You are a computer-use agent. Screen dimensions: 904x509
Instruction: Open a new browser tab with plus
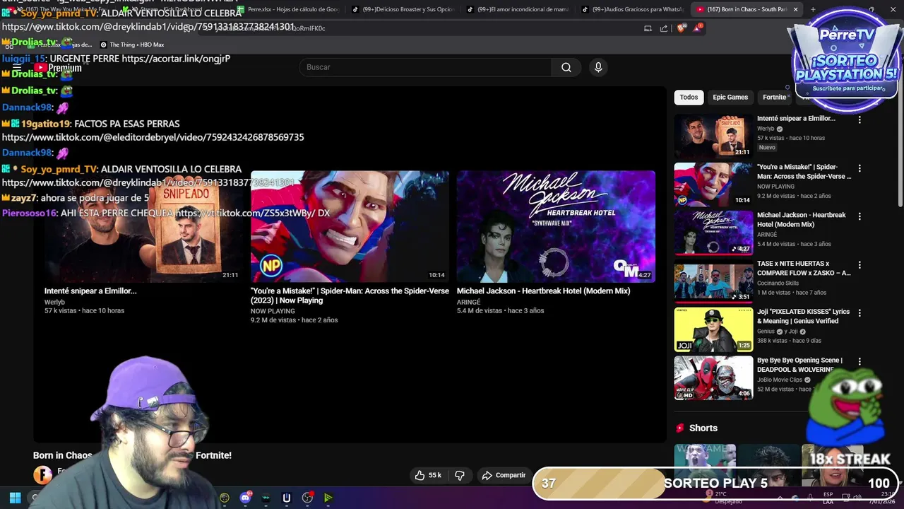point(813,9)
